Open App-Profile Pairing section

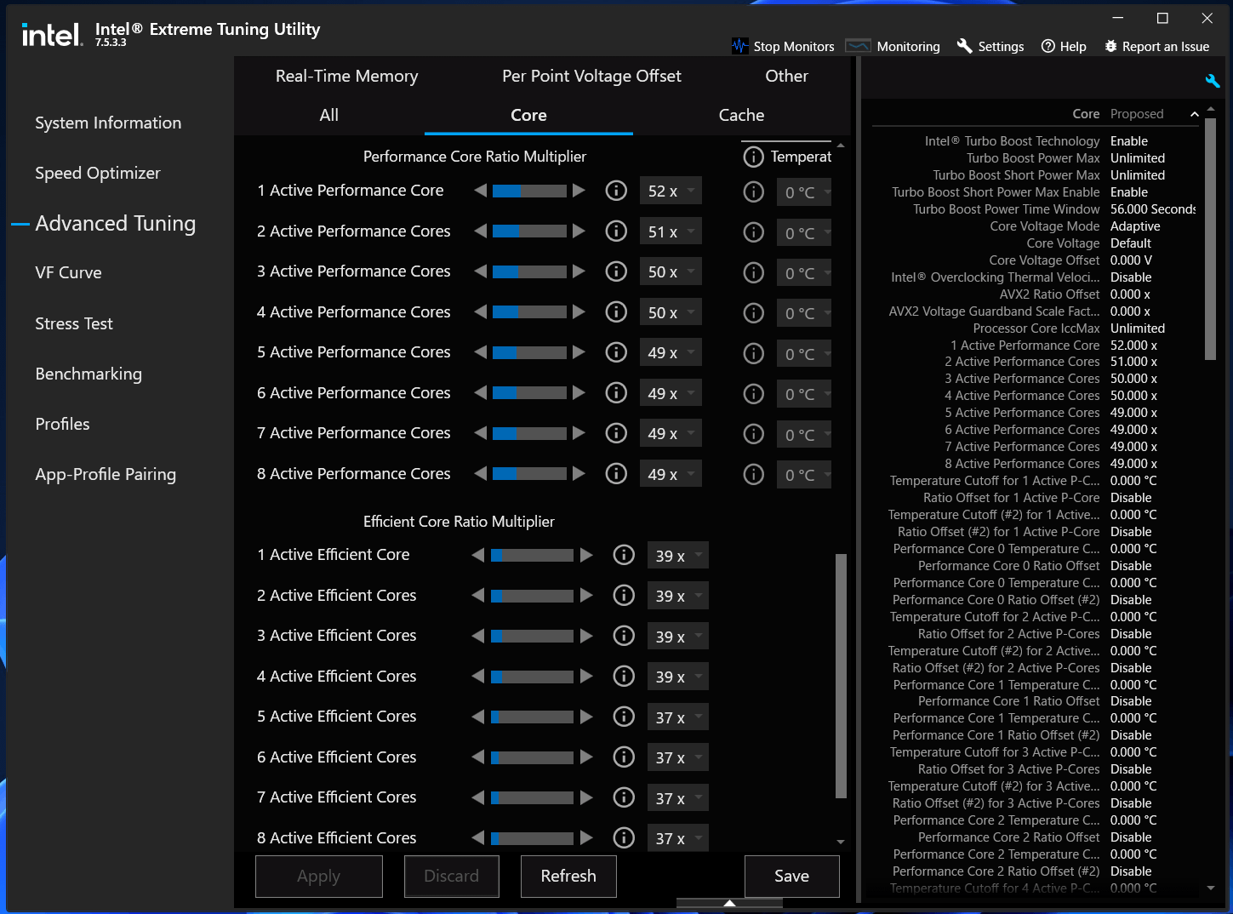106,474
